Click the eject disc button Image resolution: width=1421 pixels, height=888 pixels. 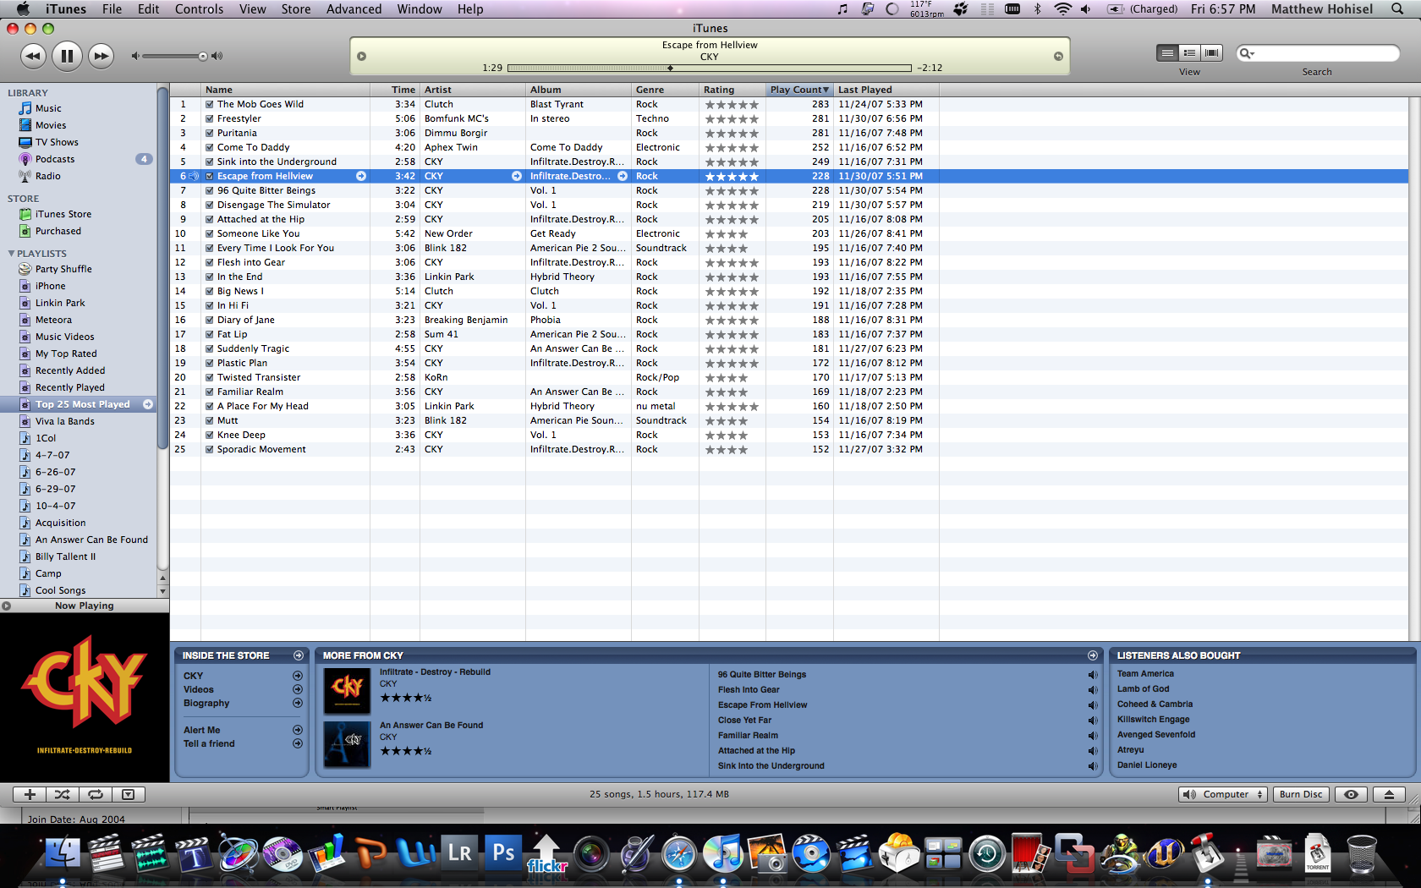pos(1389,794)
